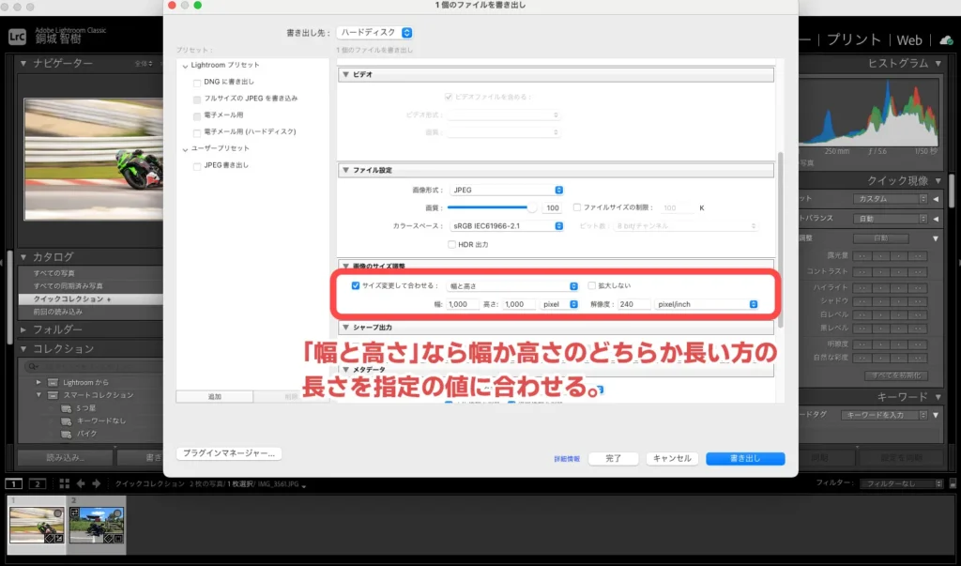Click the back arrow in the filmstrip toolbar
Image resolution: width=961 pixels, height=566 pixels.
[82, 482]
